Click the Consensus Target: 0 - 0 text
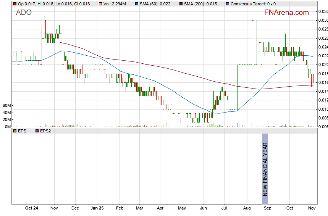This screenshot has width=328, height=216. (253, 3)
